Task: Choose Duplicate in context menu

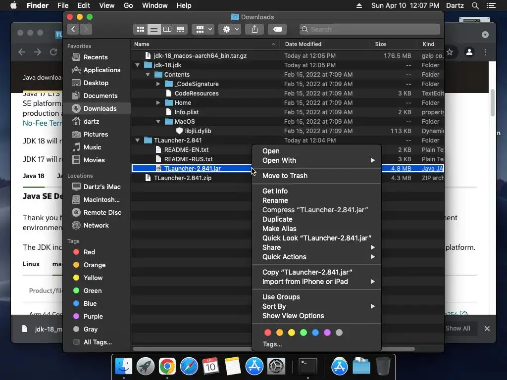Action: click(x=316, y=219)
